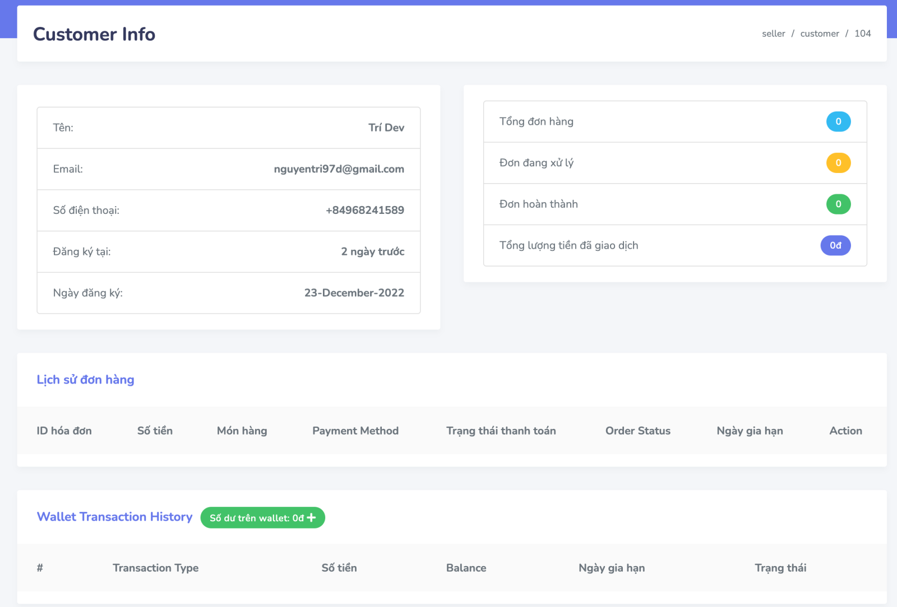Click the Action column header
The image size is (897, 607).
coord(845,431)
